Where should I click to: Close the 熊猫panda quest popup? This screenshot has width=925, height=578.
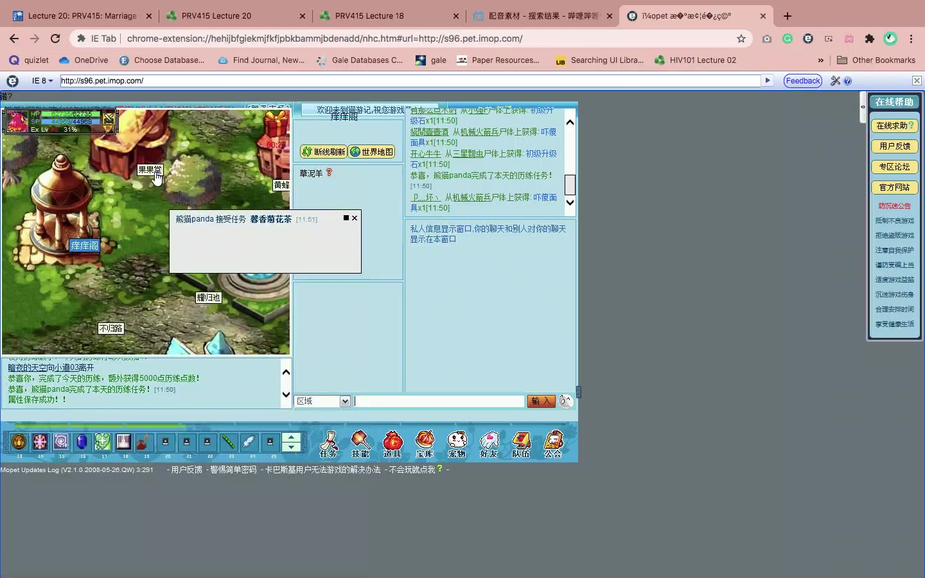(x=355, y=218)
